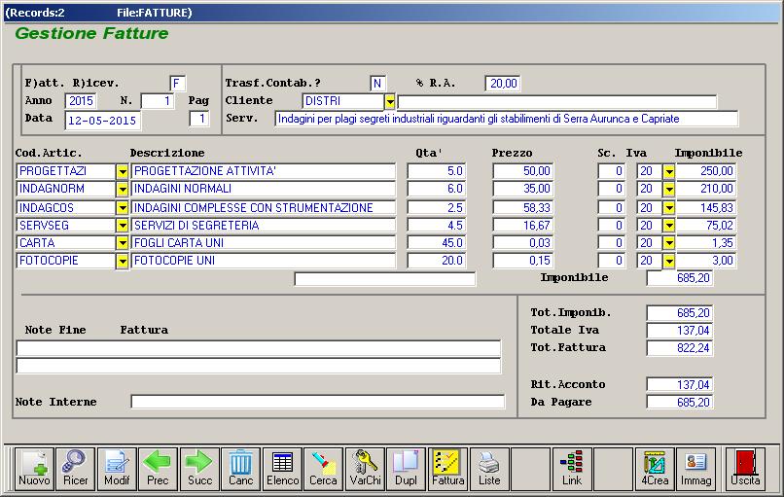Viewport: 784px width, 497px height.
Task: Click the invoice number N. field
Action: pyautogui.click(x=158, y=101)
